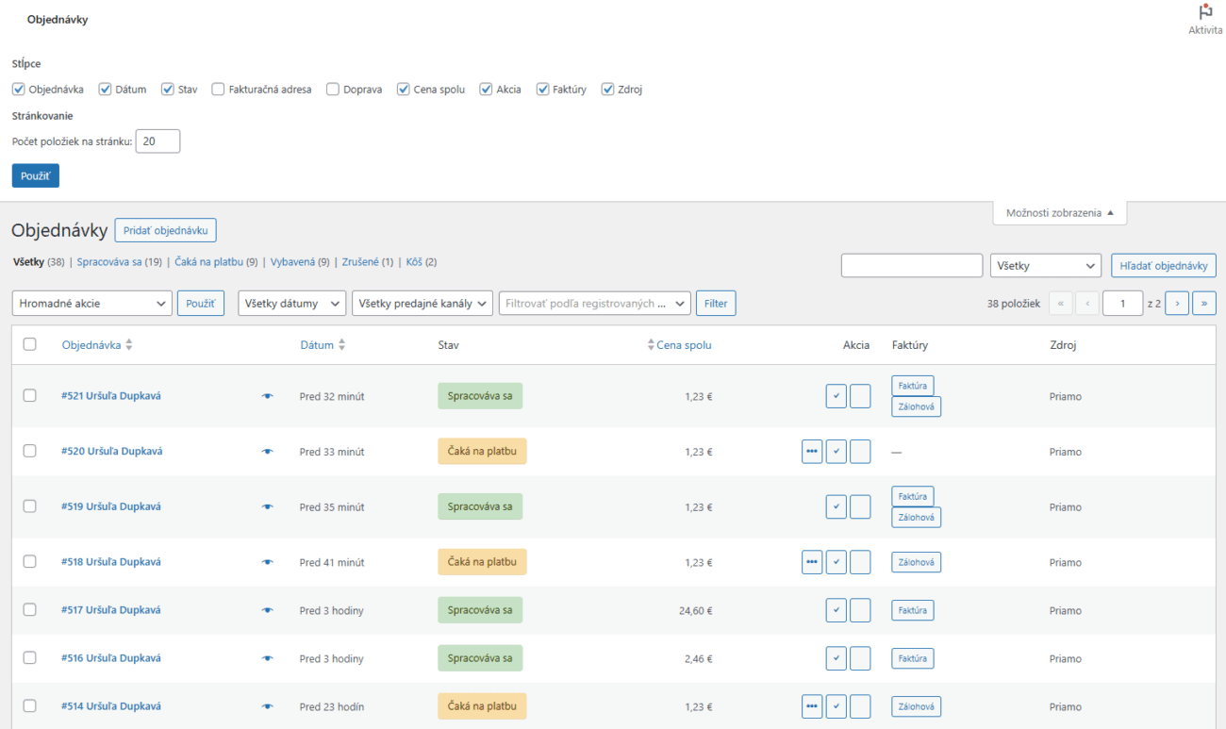This screenshot has height=729, width=1226.
Task: Open Faktúra for order #516
Action: click(912, 659)
